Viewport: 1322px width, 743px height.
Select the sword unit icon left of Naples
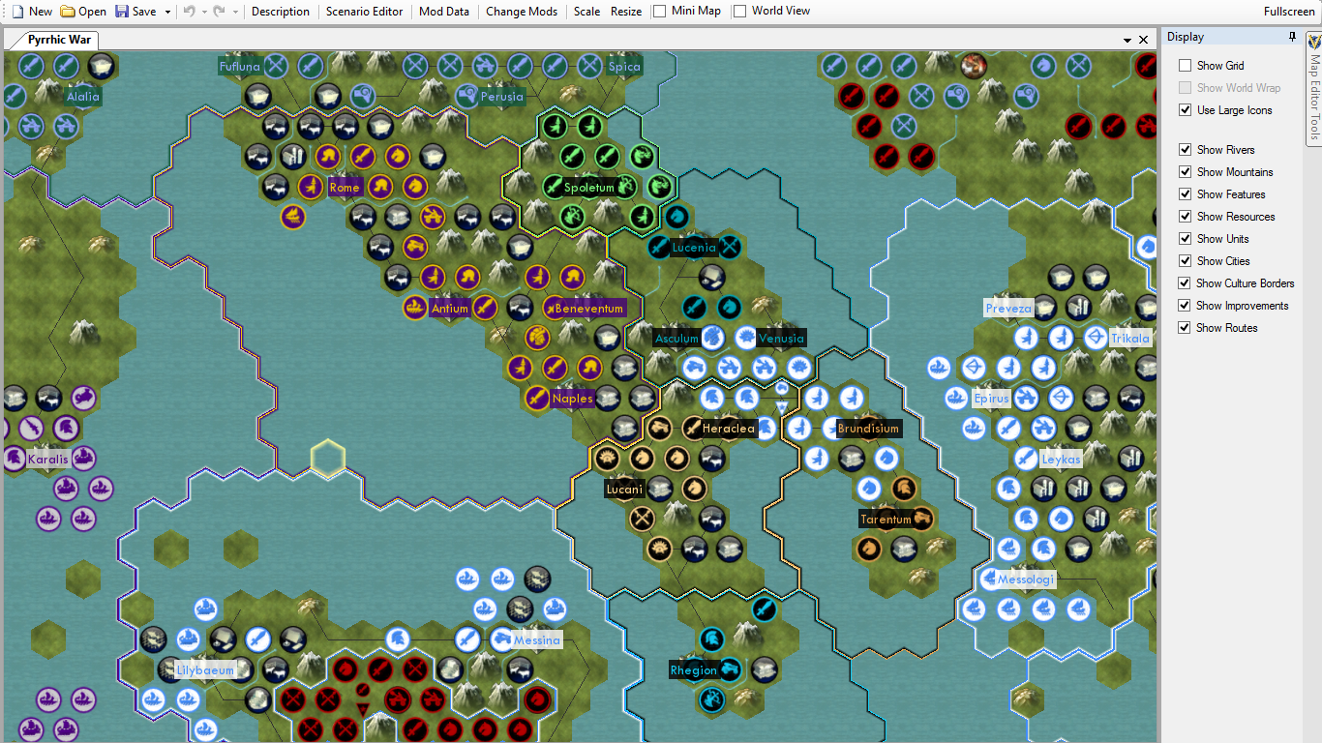click(537, 398)
